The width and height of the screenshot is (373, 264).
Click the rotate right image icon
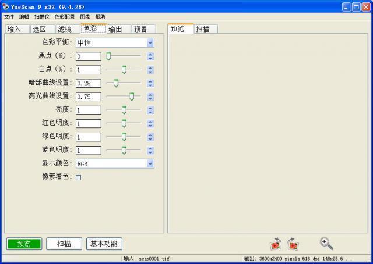coord(293,244)
